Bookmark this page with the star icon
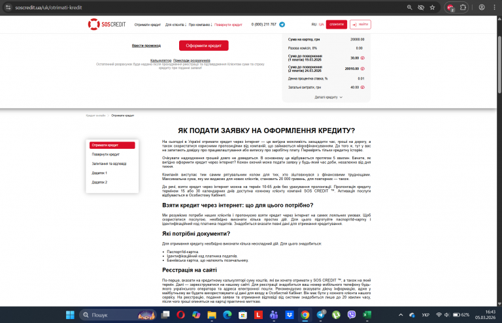This screenshot has width=502, height=323. [x=433, y=7]
